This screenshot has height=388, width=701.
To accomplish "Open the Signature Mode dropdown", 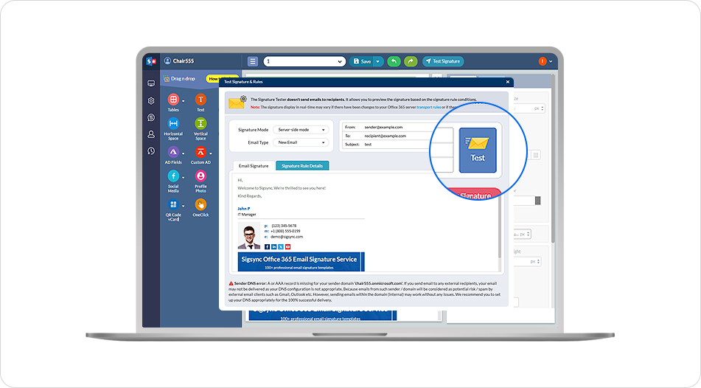I will point(301,130).
